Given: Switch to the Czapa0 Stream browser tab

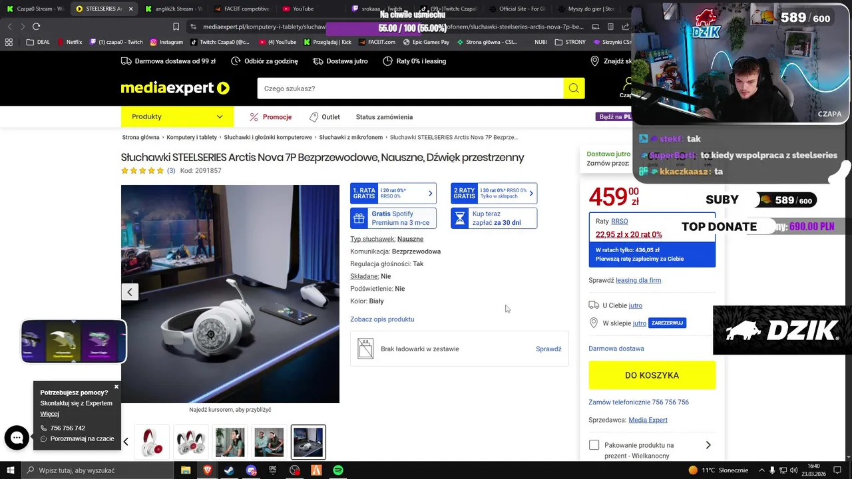Looking at the screenshot, I should click(35, 9).
